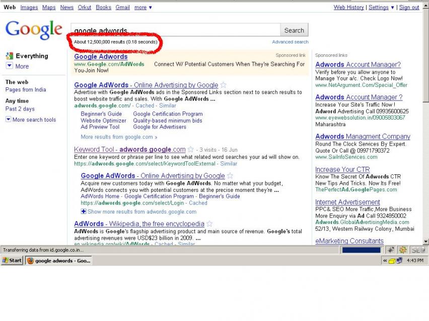Open the 'Adwords Managment Company' ad

[363, 136]
